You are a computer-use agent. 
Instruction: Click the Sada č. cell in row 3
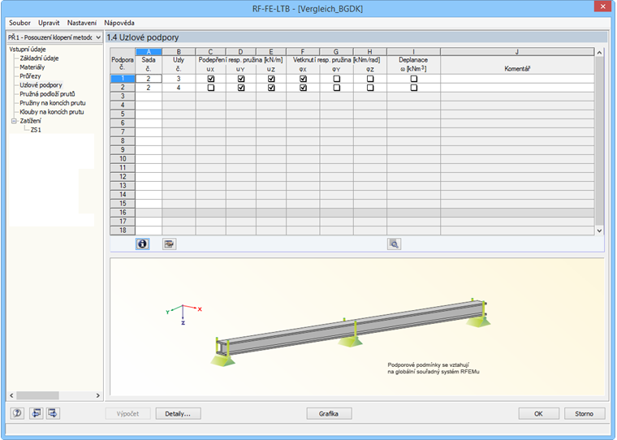click(149, 97)
